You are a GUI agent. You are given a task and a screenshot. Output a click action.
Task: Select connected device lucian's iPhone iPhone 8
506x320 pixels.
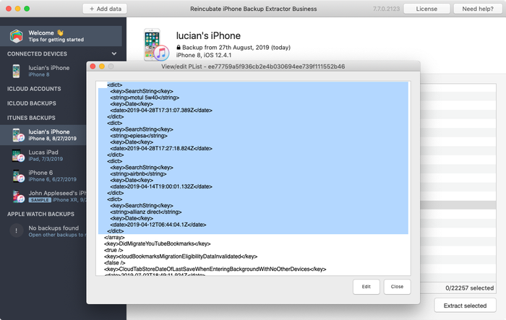click(x=45, y=71)
